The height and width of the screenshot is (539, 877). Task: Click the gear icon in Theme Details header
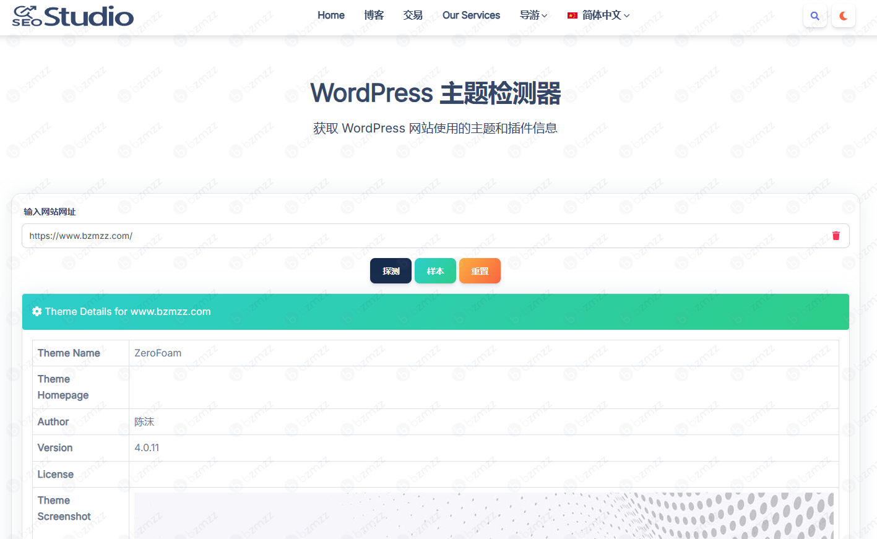(x=37, y=311)
